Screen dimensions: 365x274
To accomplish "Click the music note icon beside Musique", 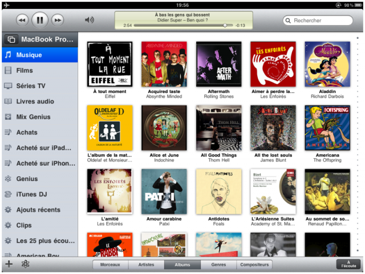I will tap(8, 55).
